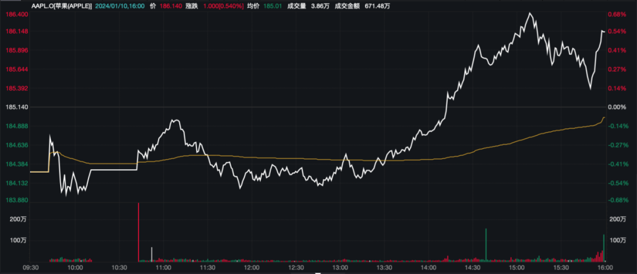This screenshot has height=274, width=637.
Task: Click the 15:30 time axis label
Action: pyautogui.click(x=561, y=268)
